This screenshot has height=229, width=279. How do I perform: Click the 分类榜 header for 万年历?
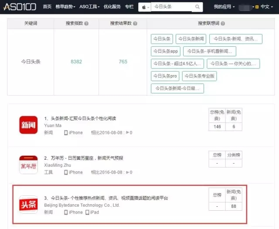tap(234, 155)
